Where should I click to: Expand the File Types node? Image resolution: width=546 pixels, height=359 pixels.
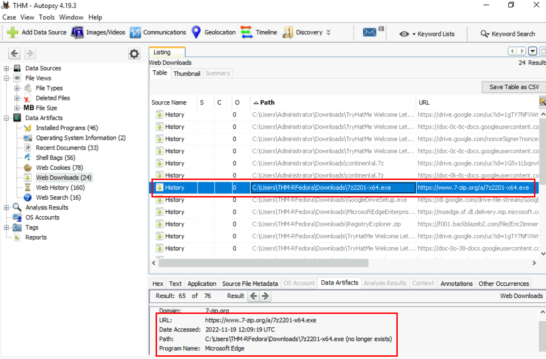coord(17,88)
